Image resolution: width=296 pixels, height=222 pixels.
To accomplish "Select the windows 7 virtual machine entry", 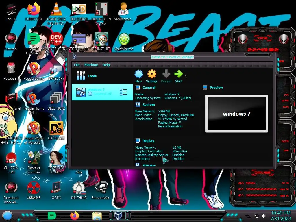I will coord(102,92).
